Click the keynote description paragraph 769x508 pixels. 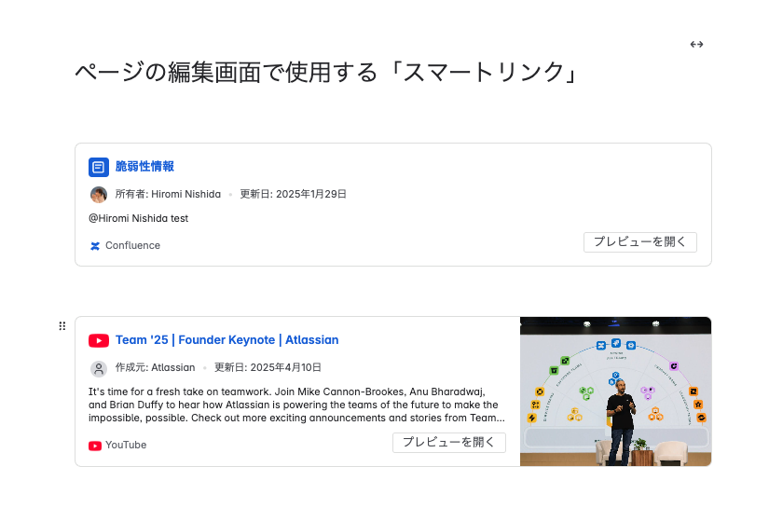click(x=296, y=405)
